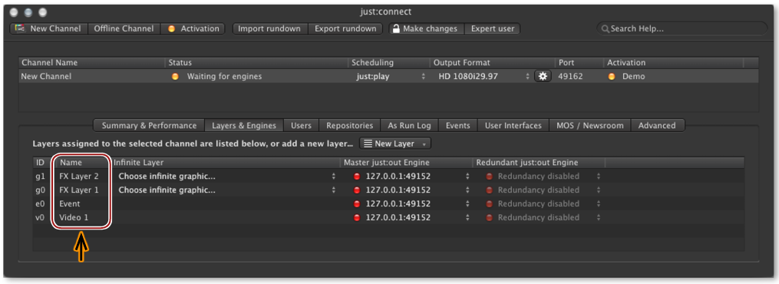Click the Infinite Layer column header
The image size is (779, 284).
[x=226, y=163]
